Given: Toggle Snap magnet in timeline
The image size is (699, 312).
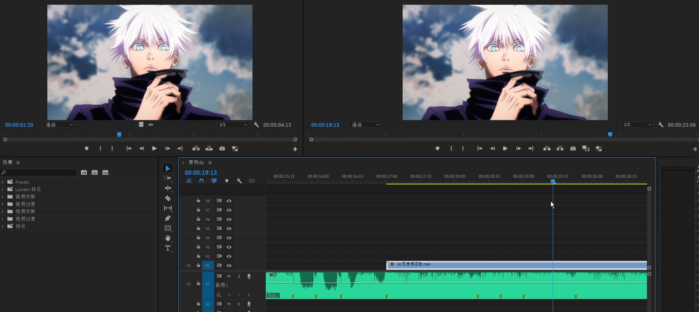Looking at the screenshot, I should coord(202,181).
